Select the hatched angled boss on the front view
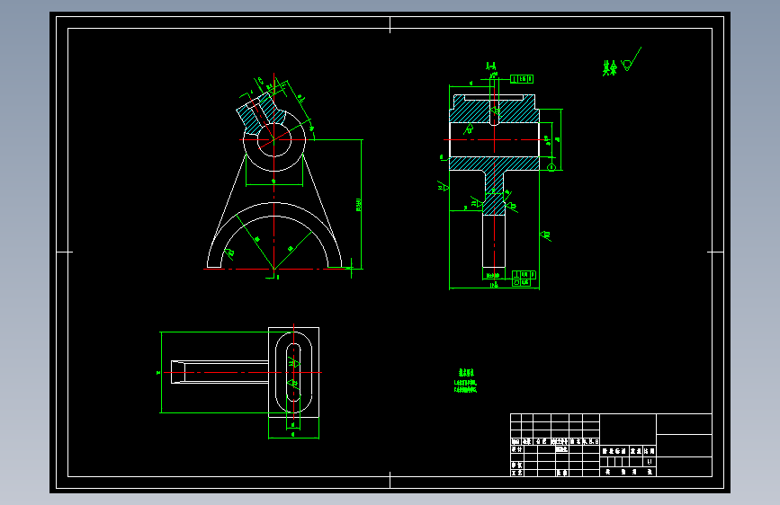The image size is (780, 505). pos(261,113)
